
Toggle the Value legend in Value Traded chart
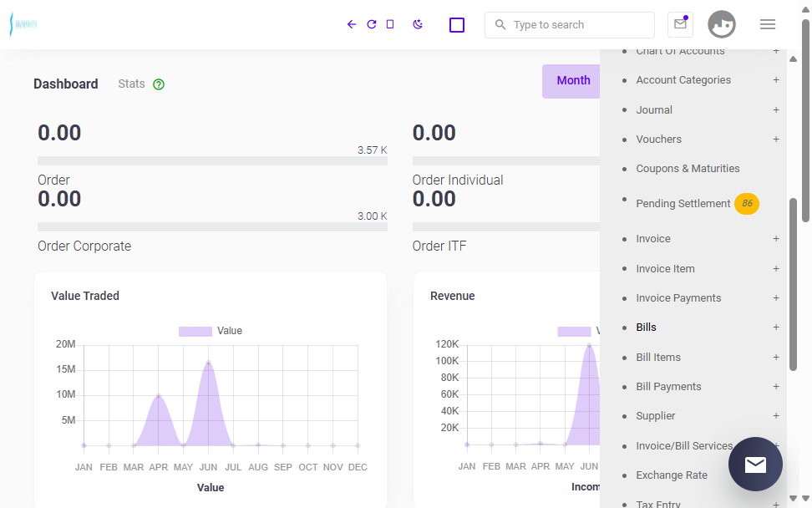211,331
